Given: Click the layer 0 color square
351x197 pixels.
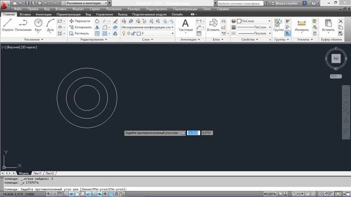Looking at the screenshot, I should [x=139, y=33].
